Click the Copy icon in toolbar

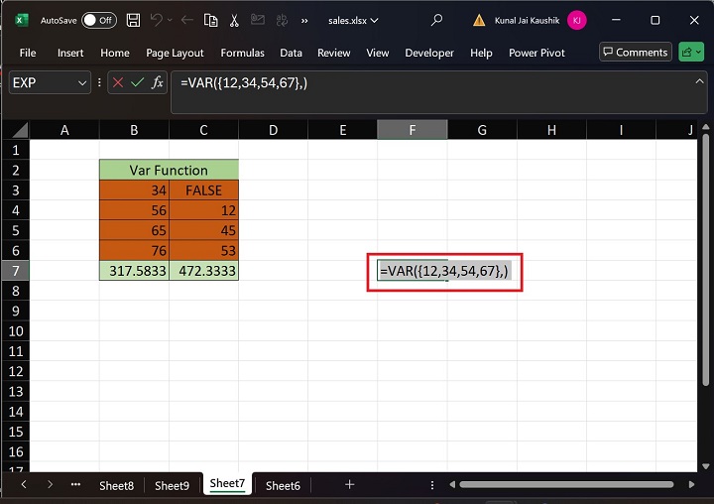coord(210,20)
